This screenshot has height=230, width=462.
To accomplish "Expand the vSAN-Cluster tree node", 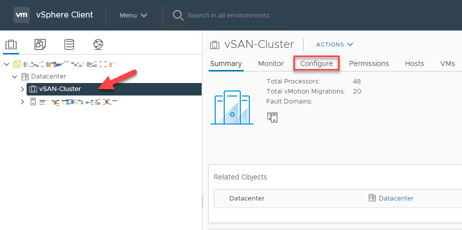I will pyautogui.click(x=22, y=89).
